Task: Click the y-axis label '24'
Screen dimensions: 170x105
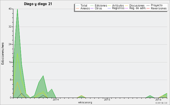Action: coord(10,44)
